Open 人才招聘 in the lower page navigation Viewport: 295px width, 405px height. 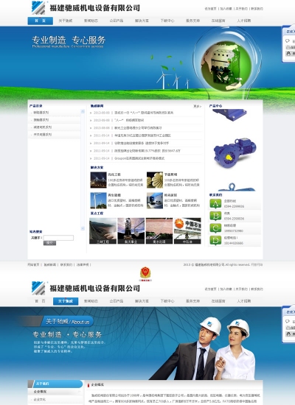point(244,301)
